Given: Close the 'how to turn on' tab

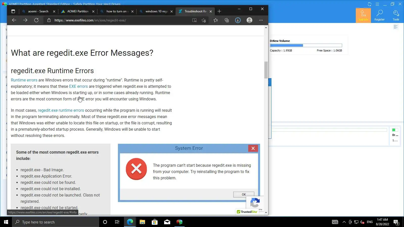Looking at the screenshot, I should click(132, 11).
